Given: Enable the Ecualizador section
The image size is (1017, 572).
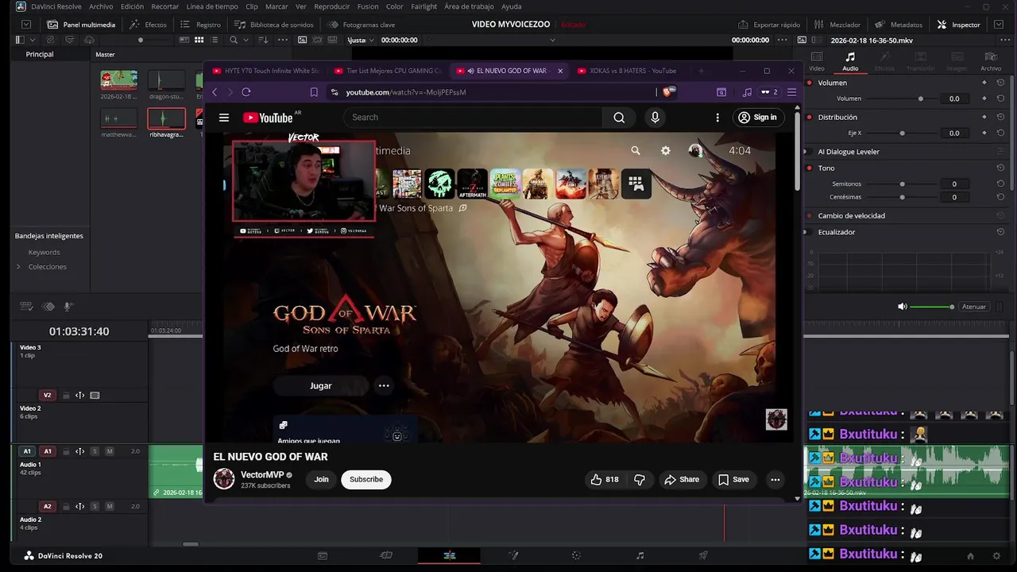Looking at the screenshot, I should pyautogui.click(x=810, y=232).
